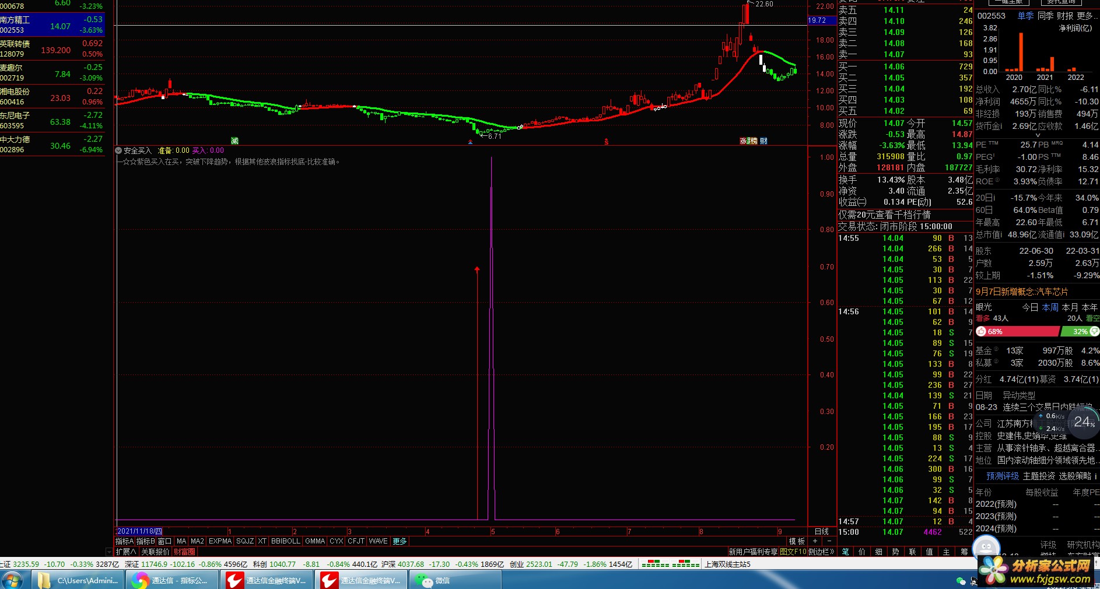The width and height of the screenshot is (1100, 589).
Task: Apply the WAVE indicator
Action: click(379, 541)
